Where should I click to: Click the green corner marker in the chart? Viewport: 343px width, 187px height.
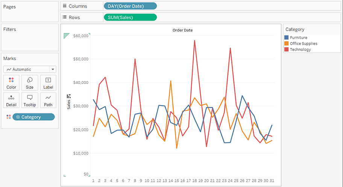pyautogui.click(x=66, y=36)
